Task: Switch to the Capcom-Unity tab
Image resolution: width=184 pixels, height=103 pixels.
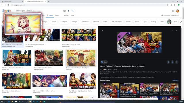Action: [x=12, y=2]
